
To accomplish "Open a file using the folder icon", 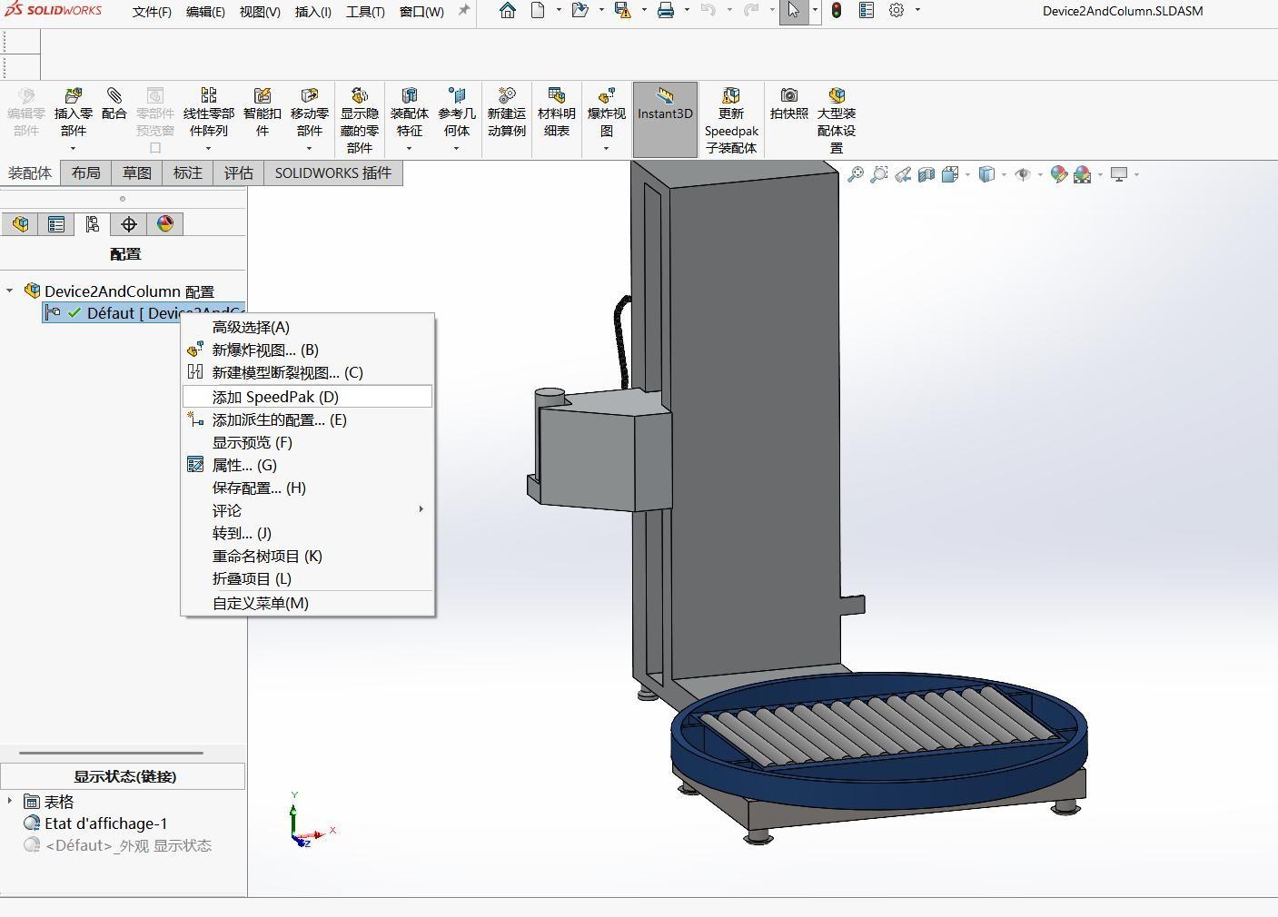I will [x=580, y=11].
